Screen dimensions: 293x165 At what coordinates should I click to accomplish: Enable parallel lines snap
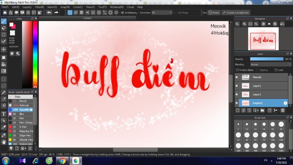[76, 13]
